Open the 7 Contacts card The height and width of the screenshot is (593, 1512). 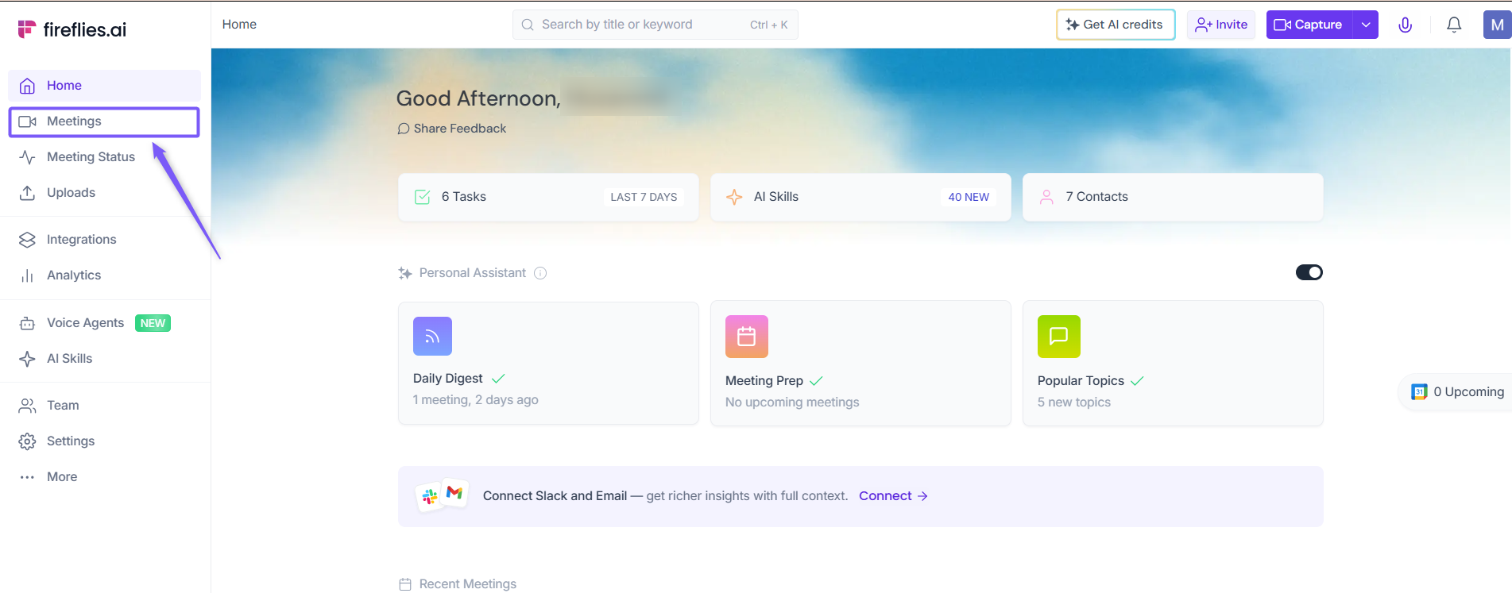tap(1173, 197)
